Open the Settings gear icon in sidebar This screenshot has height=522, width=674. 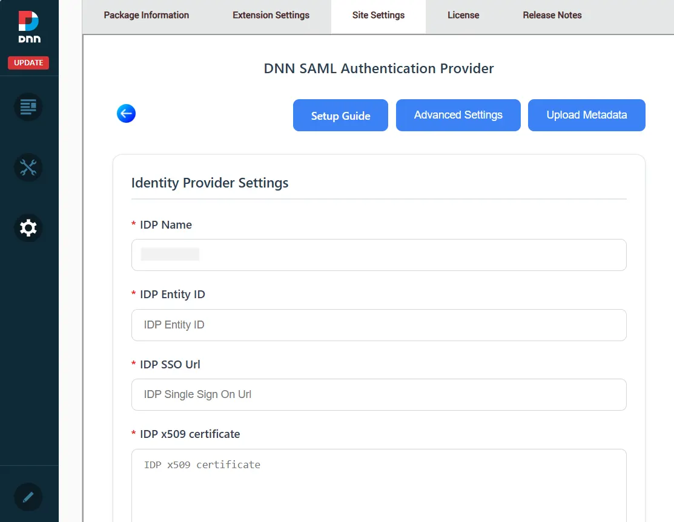point(28,227)
